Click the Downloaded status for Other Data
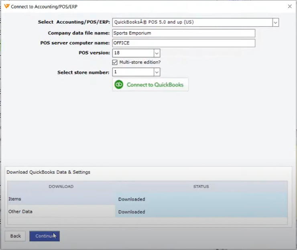This screenshot has height=250, width=297. click(132, 212)
